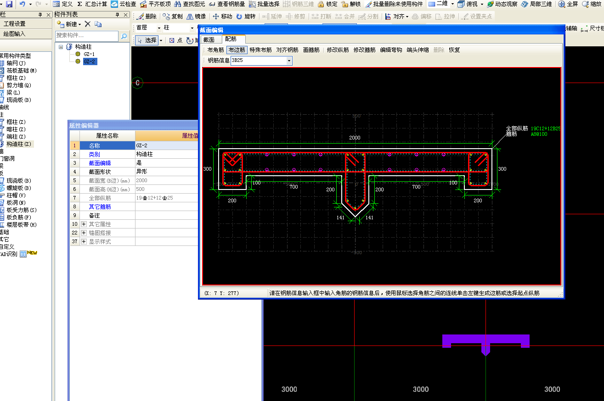The image size is (604, 401).
Task: Start 云检查 cloud check
Action: tap(123, 4)
